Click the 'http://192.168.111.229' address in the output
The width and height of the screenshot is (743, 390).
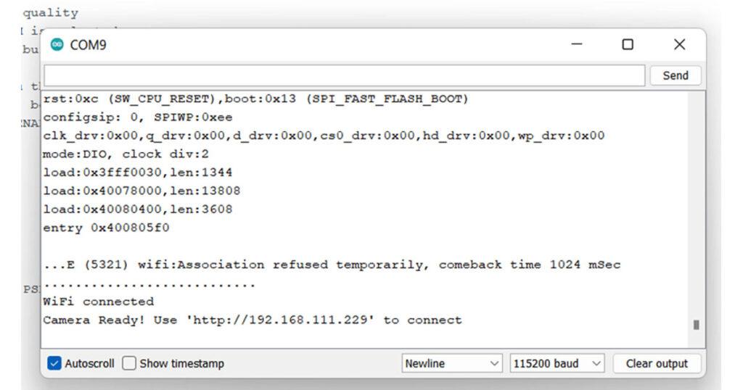(x=282, y=320)
